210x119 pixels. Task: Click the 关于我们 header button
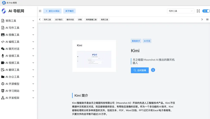[x=69, y=11]
